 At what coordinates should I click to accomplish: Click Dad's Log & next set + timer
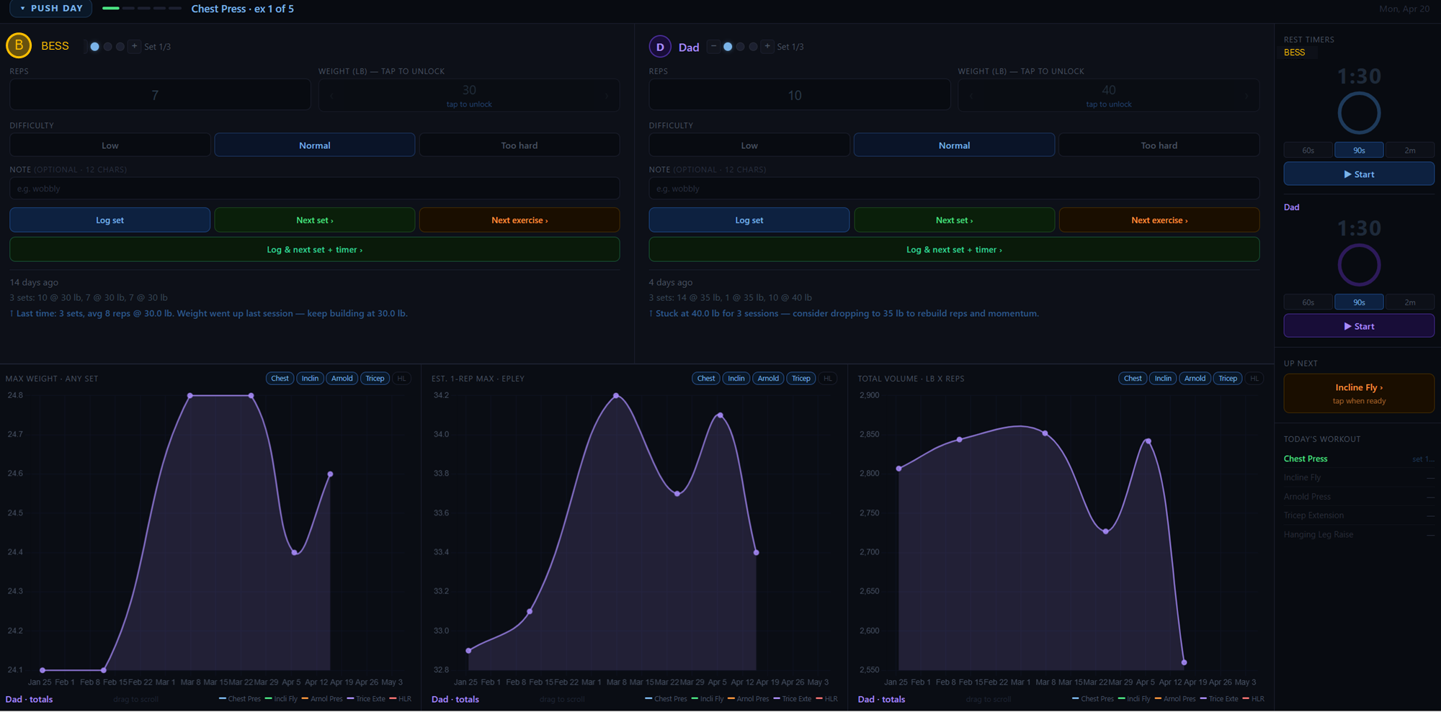coord(954,250)
